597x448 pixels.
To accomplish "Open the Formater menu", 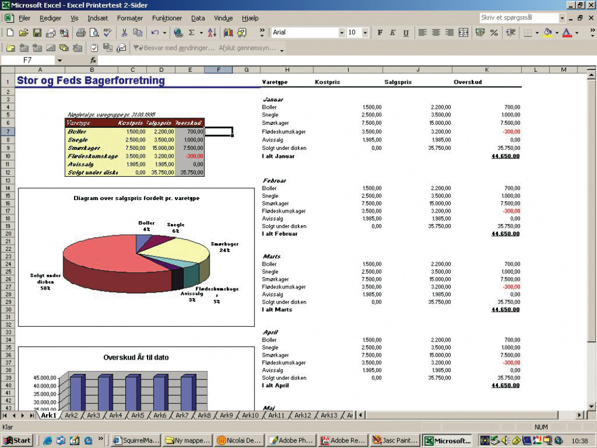I will [x=130, y=18].
